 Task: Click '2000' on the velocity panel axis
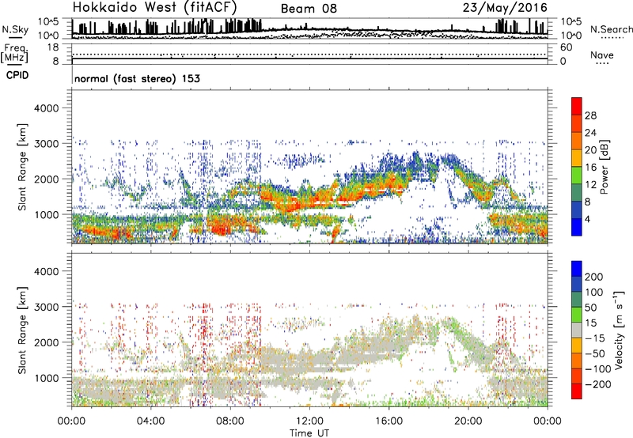(46, 342)
